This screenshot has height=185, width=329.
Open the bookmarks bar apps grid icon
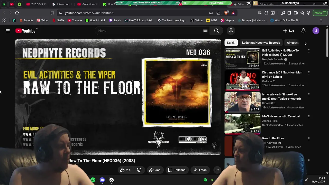(4, 20)
